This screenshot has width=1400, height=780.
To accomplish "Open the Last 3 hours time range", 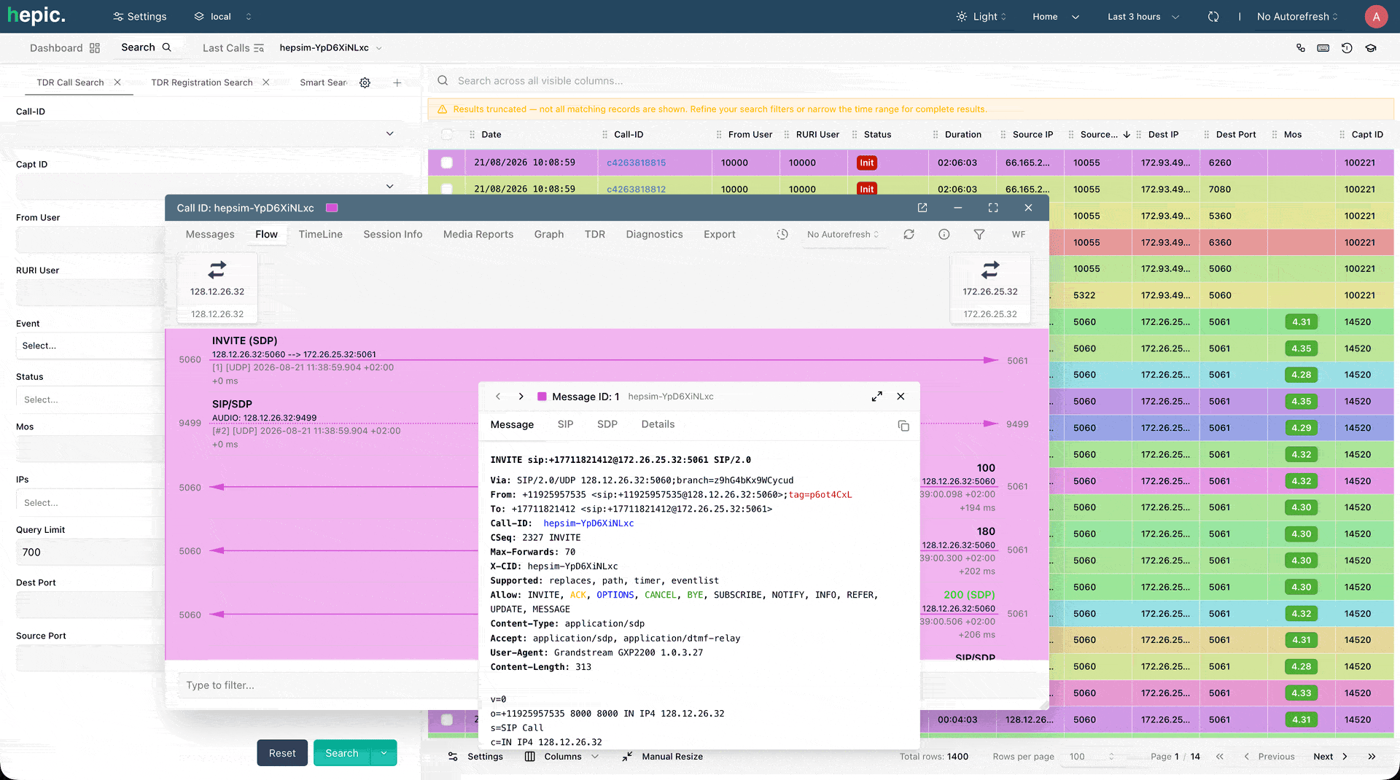I will click(1143, 16).
